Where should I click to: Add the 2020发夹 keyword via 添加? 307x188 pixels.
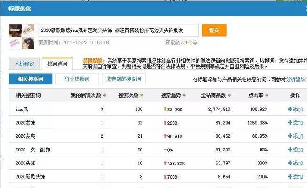295,136
